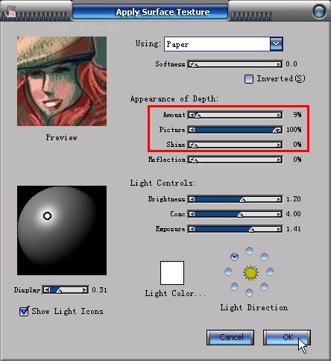Screen dimensions: 331x361
Task: Click right arrow of Amount slider
Action: (279, 115)
